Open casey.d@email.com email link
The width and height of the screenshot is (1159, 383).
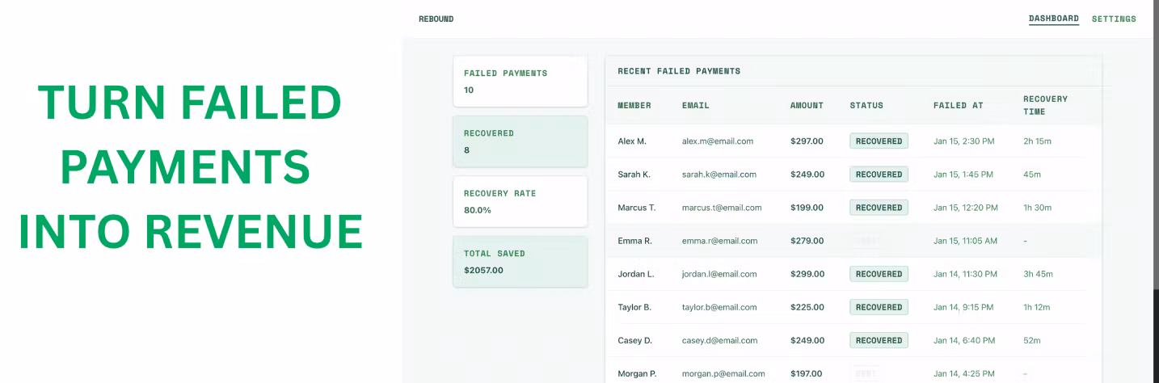719,340
